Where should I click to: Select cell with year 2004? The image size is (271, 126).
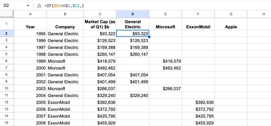30,95
